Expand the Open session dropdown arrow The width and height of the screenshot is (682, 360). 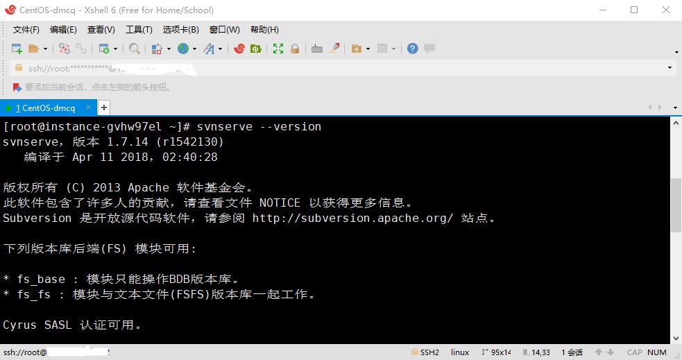(45, 49)
